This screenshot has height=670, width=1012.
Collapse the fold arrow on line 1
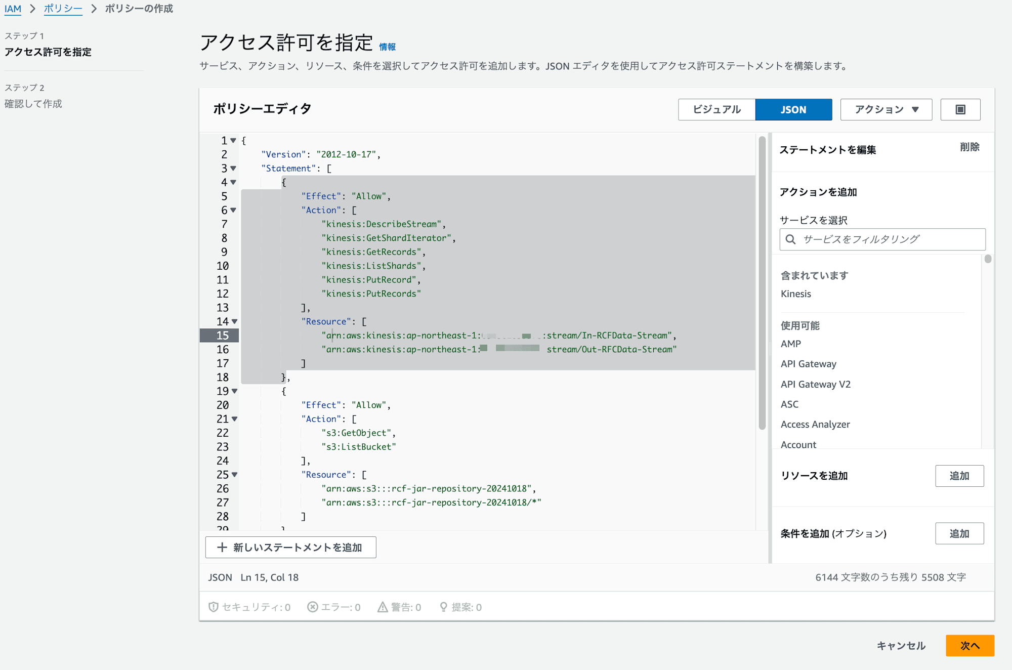[x=233, y=140]
